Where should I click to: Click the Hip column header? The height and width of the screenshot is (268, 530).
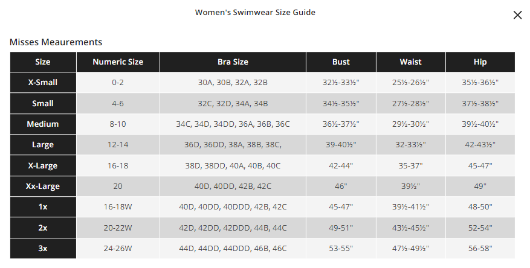pyautogui.click(x=480, y=62)
